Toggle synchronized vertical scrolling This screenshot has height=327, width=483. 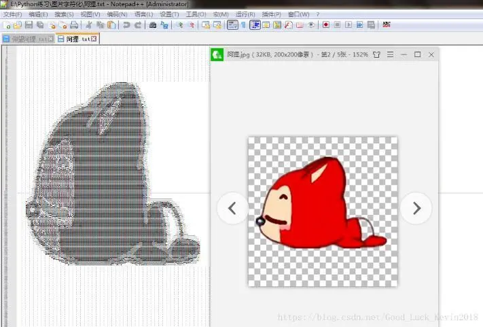[x=206, y=25]
